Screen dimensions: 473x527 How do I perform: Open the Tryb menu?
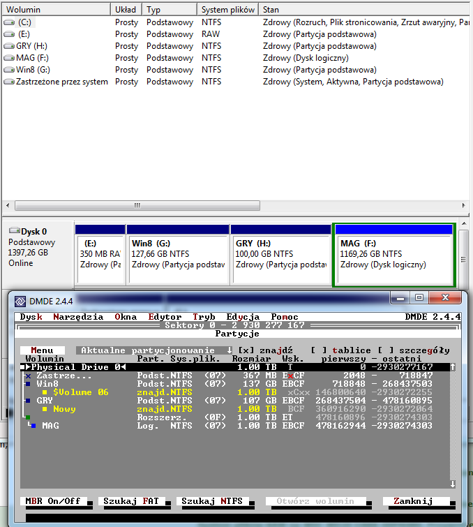(204, 317)
